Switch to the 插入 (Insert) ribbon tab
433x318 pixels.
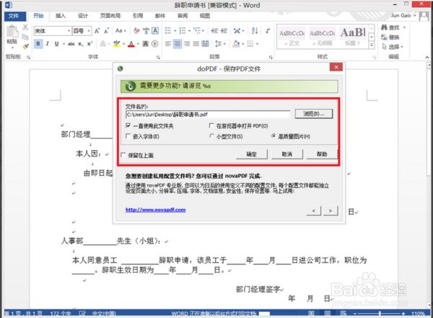coord(61,15)
